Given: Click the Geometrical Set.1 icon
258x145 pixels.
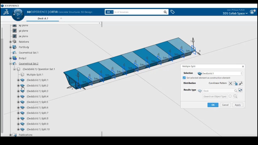Looking at the screenshot, I should [15, 53].
